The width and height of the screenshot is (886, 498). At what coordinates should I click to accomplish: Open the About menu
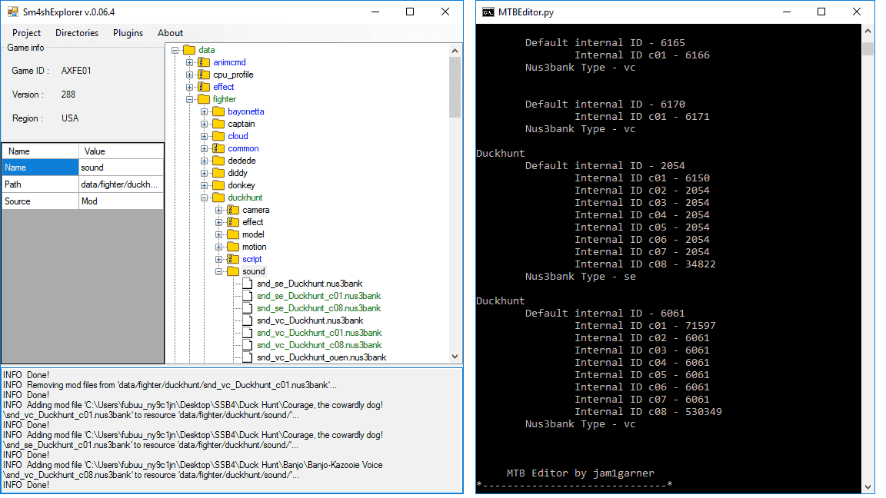point(170,33)
